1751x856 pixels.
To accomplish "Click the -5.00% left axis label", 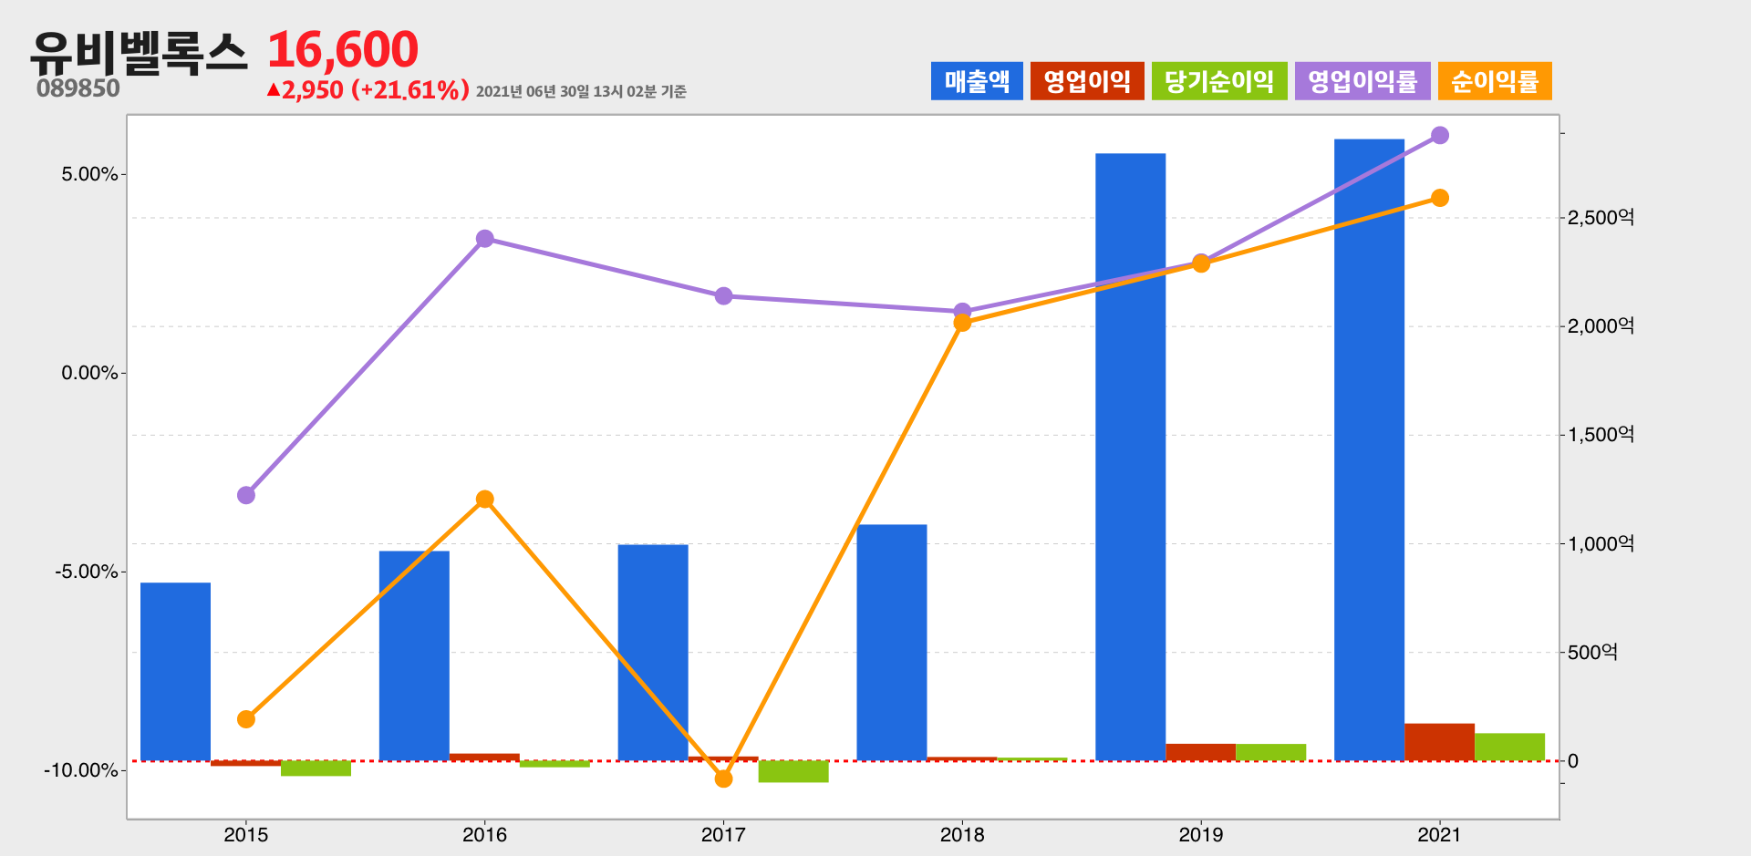I will tap(87, 572).
